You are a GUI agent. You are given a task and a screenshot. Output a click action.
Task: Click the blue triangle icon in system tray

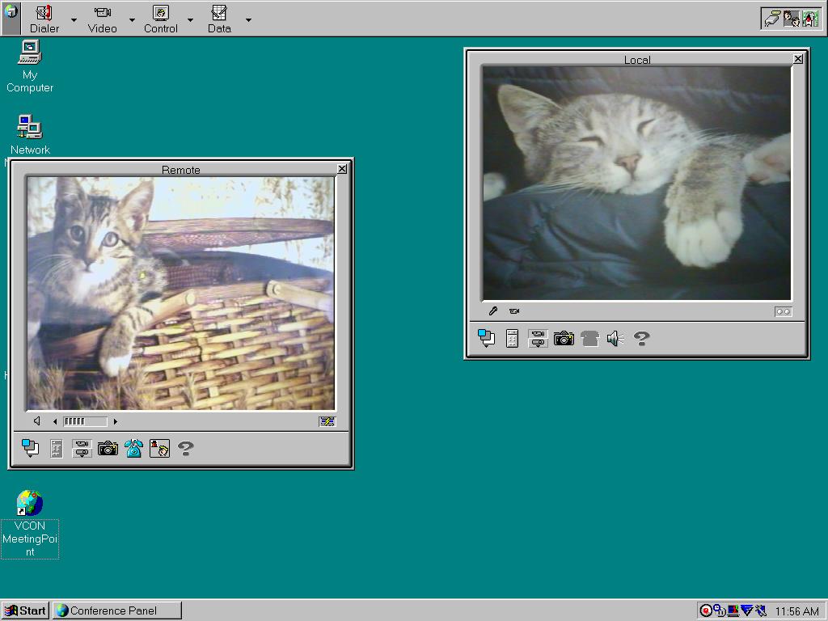(x=746, y=611)
